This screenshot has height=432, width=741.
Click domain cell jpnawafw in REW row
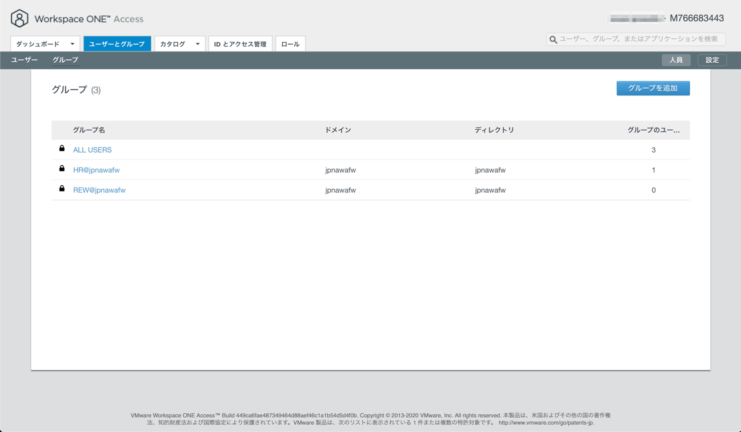coord(341,190)
